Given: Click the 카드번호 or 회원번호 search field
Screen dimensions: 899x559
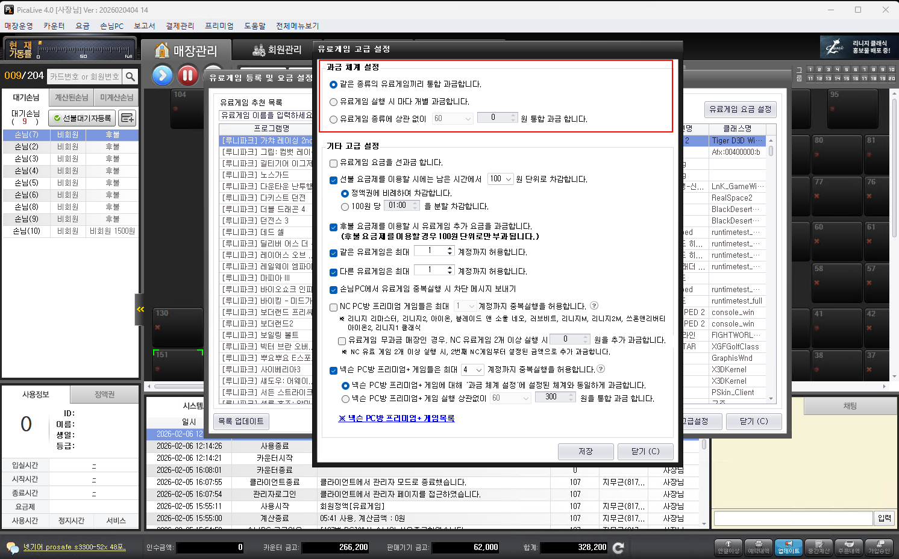Looking at the screenshot, I should (84, 77).
